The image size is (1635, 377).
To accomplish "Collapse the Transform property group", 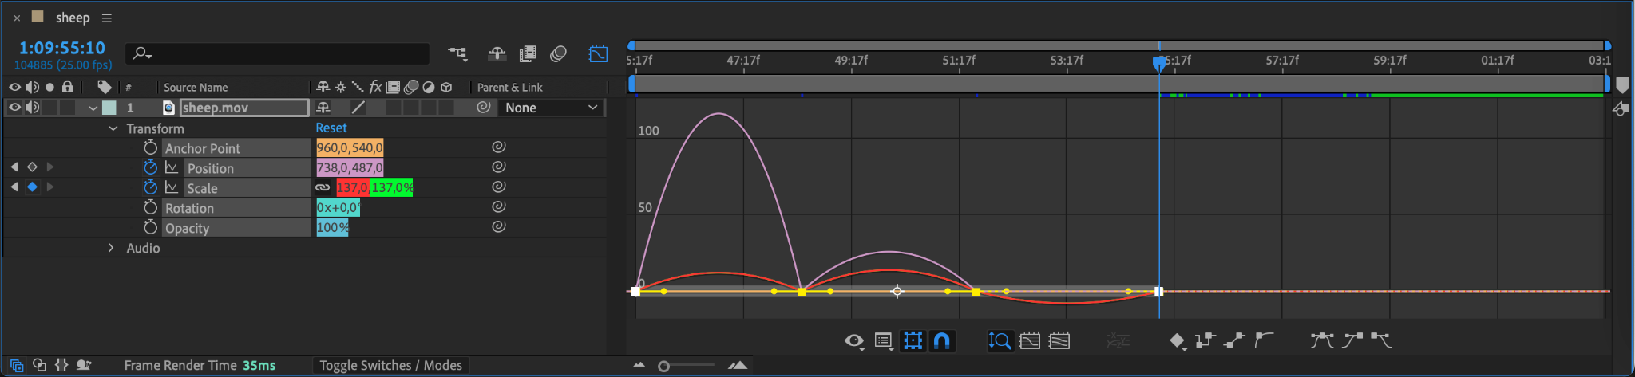I will [113, 128].
